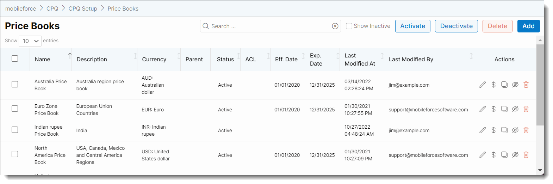Edit the Indian rupee Price Book
Viewport: 553px width, 184px height.
(483, 130)
